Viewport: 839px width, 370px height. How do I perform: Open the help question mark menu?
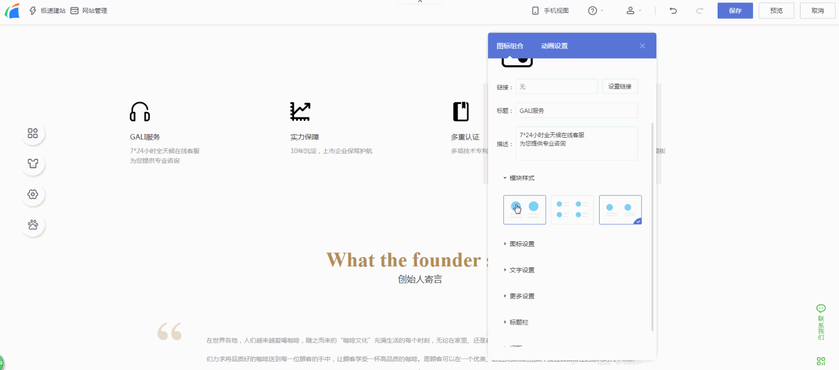tap(596, 10)
